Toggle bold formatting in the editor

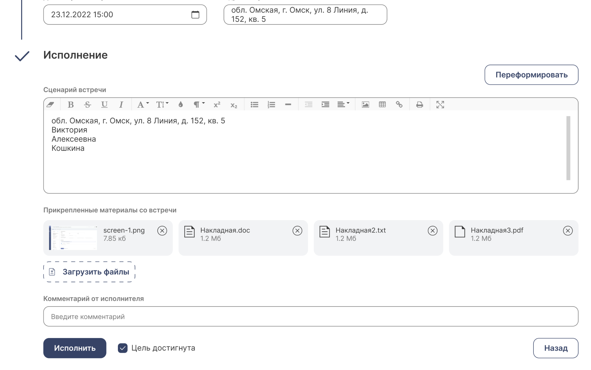tap(70, 105)
